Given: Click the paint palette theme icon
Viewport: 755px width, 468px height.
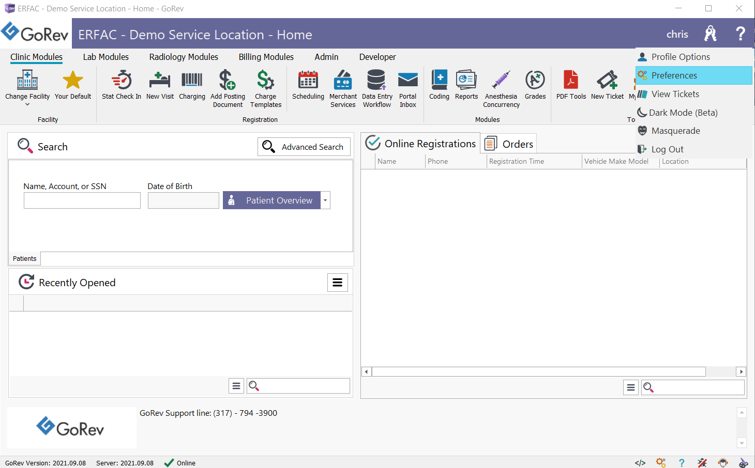Looking at the screenshot, I should (x=744, y=463).
